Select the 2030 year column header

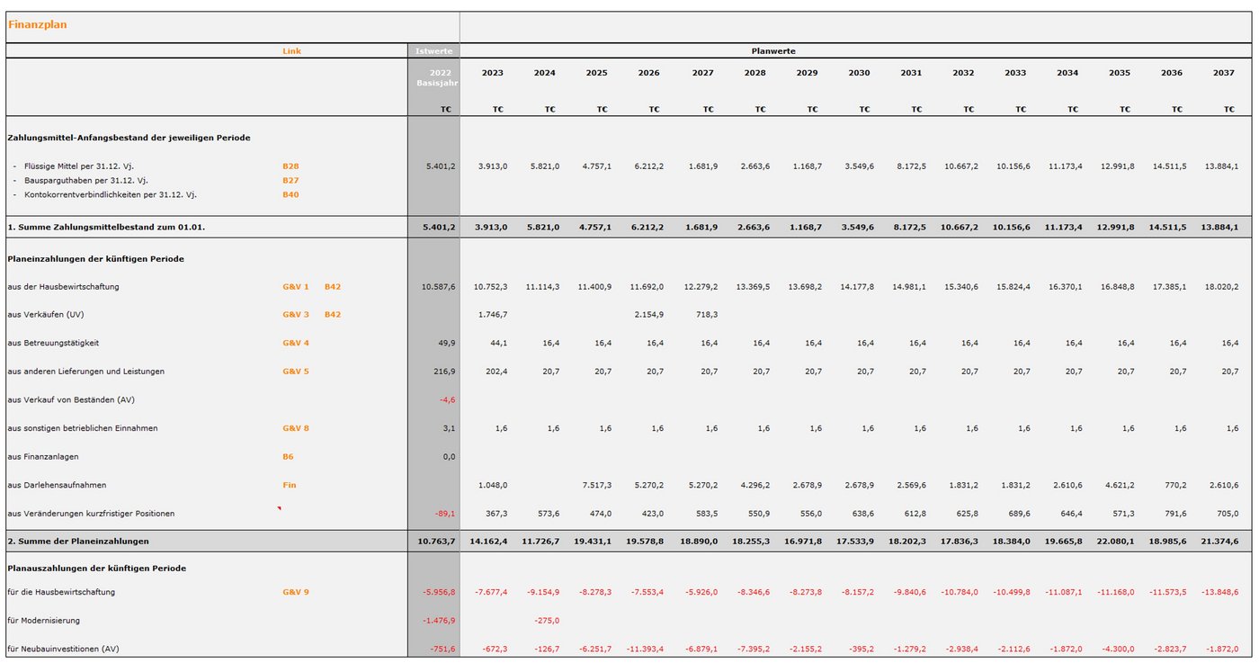859,73
